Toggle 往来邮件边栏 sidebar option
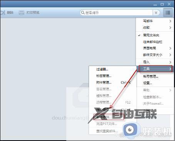Screen dimensions: 175x141 pos(155,42)
